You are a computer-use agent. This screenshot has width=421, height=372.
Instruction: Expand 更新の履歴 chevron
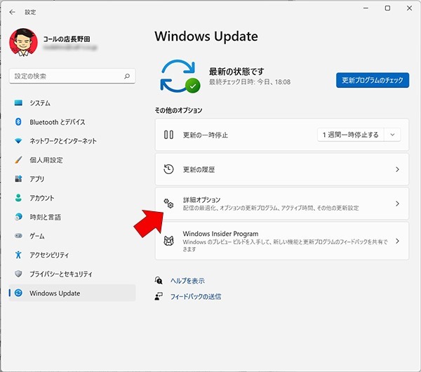(x=397, y=169)
